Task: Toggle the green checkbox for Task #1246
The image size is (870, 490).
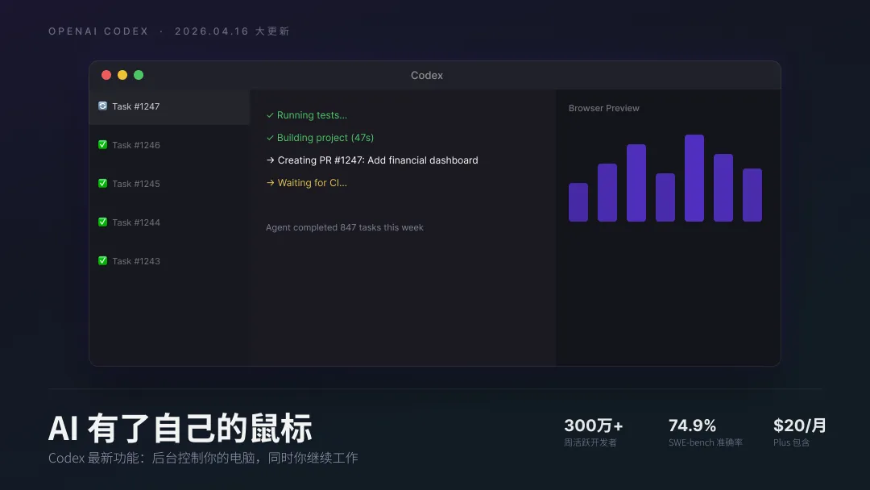Action: (x=102, y=145)
